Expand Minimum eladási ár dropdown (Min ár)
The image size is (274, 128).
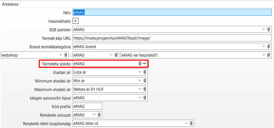(x=140, y=81)
